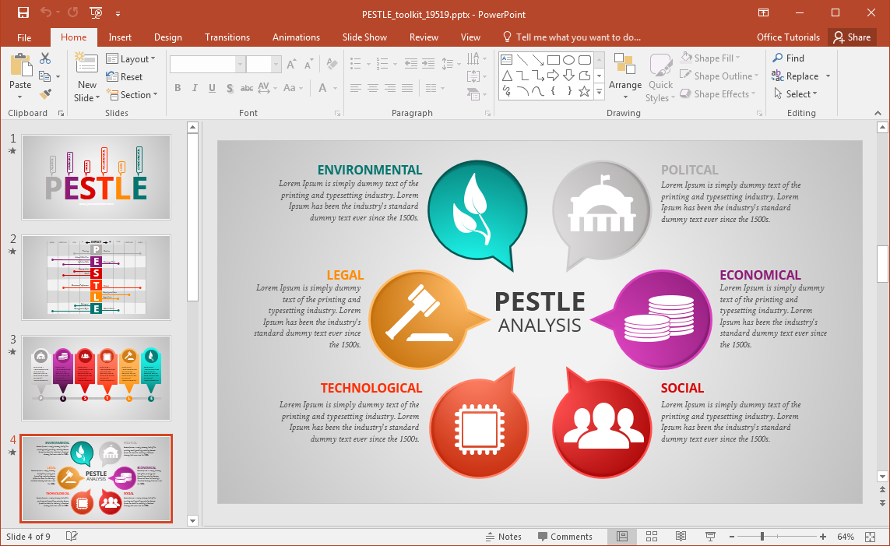Toggle italic formatting
The image size is (890, 546).
click(x=195, y=89)
